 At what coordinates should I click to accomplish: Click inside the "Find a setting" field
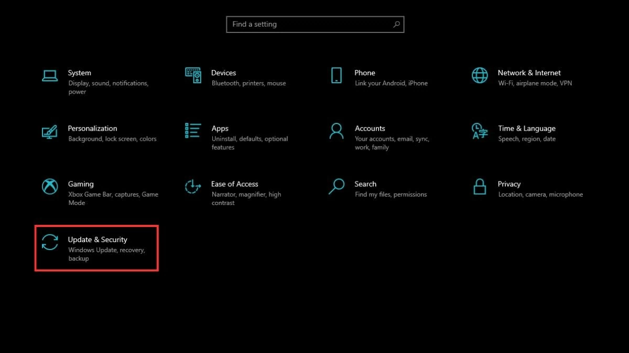(309, 24)
